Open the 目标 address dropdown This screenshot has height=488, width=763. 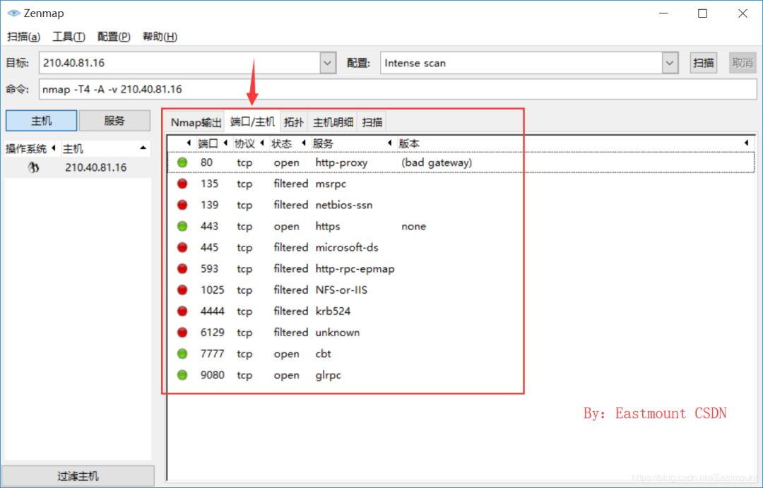[x=326, y=62]
